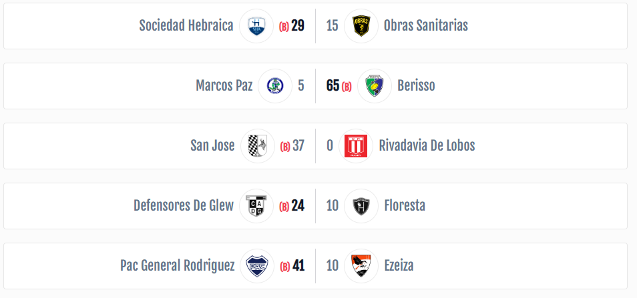Image resolution: width=637 pixels, height=298 pixels.
Task: Open the Marcos Paz club crest
Action: coord(275,86)
